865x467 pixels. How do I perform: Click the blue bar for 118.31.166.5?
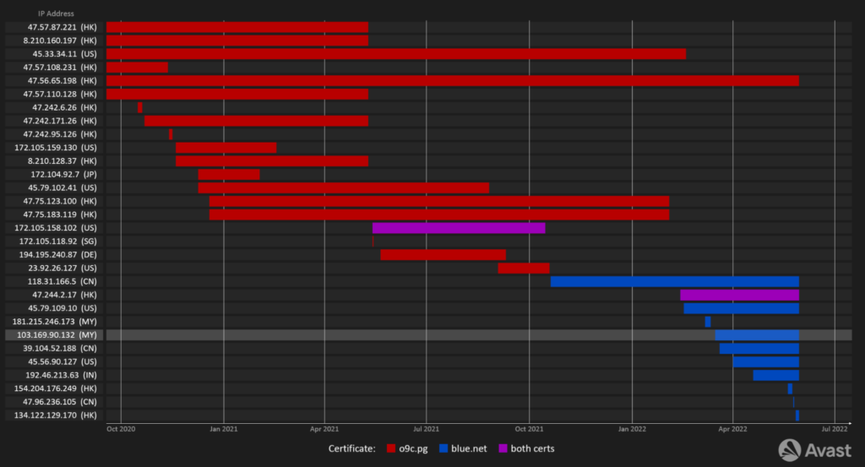tap(675, 282)
